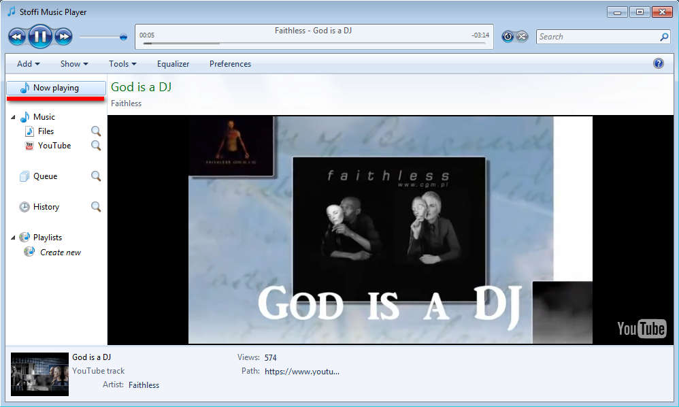Select the Music library item

pyautogui.click(x=44, y=117)
